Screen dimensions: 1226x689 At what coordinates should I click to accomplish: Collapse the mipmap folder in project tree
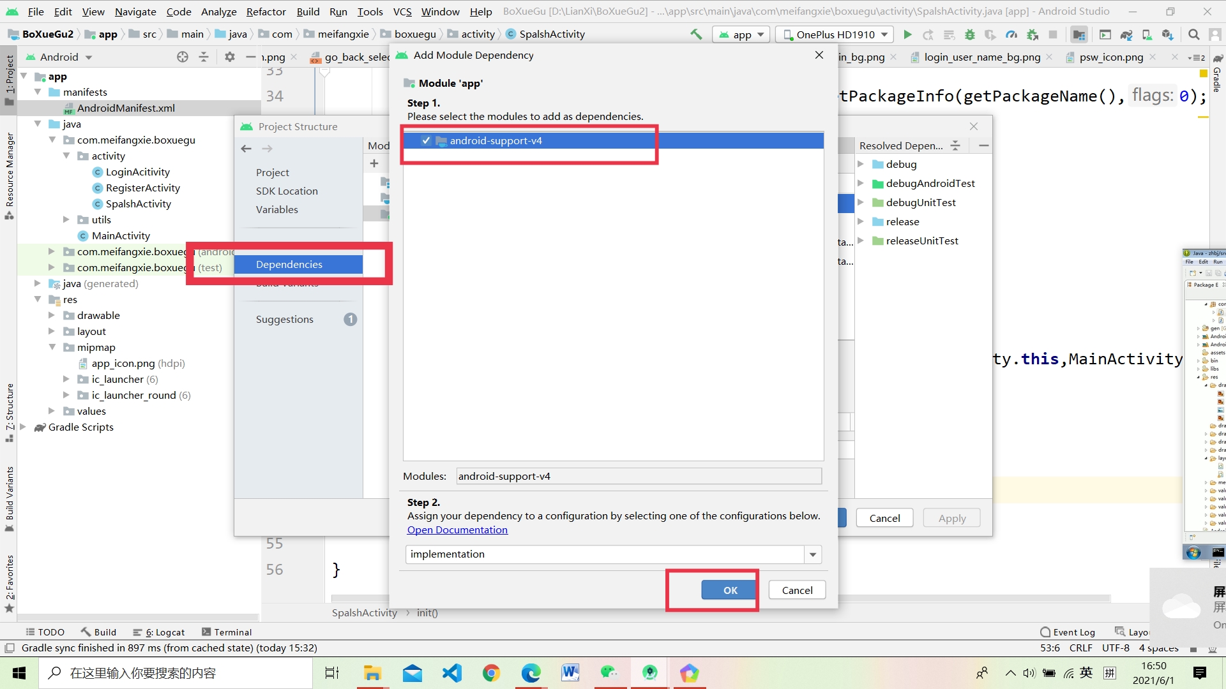click(x=52, y=347)
